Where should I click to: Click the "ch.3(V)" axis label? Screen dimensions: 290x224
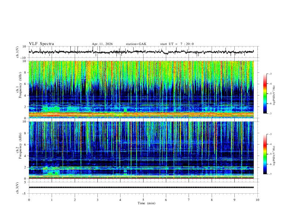18,188
